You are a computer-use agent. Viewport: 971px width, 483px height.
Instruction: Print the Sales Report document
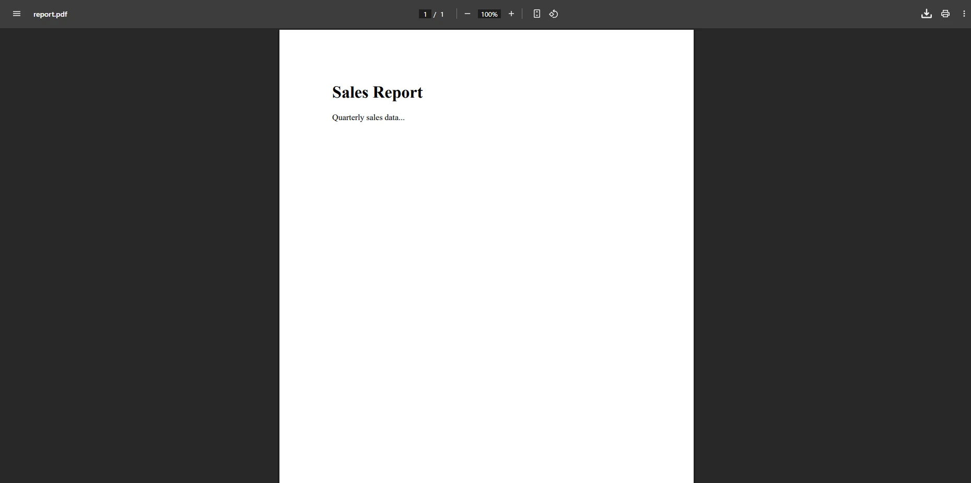[x=945, y=14]
